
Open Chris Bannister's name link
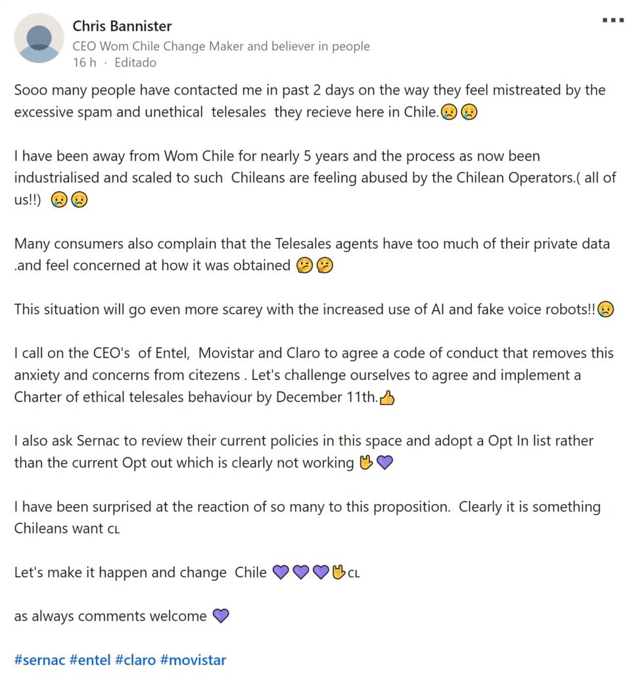click(122, 26)
